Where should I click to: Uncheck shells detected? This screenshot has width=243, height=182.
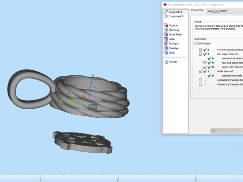tap(200, 71)
